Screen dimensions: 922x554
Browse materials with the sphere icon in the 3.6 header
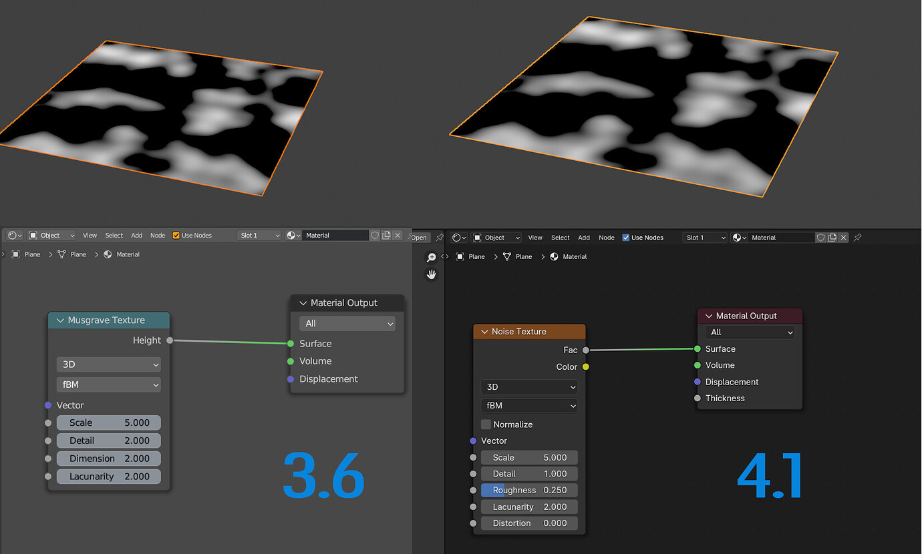[293, 235]
